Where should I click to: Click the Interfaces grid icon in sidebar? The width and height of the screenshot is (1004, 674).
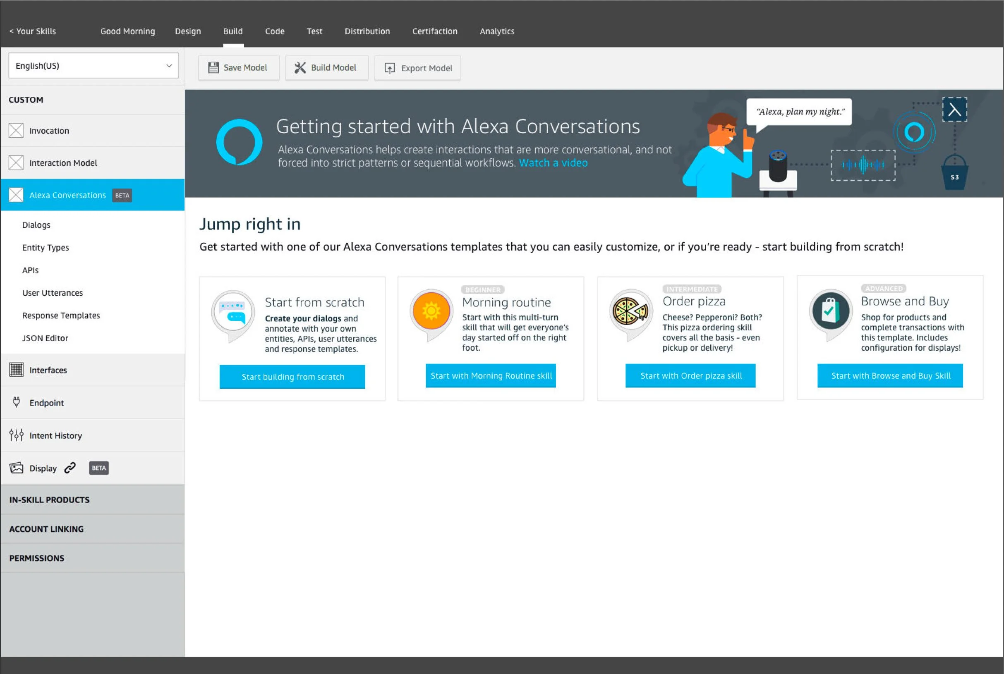point(16,370)
